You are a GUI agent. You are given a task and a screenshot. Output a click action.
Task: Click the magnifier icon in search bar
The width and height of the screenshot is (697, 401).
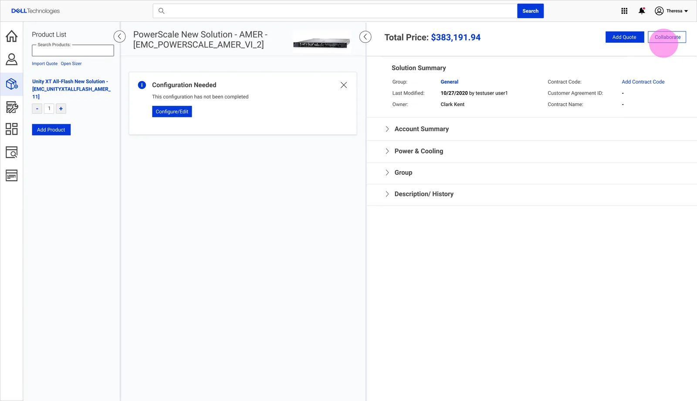pyautogui.click(x=162, y=11)
